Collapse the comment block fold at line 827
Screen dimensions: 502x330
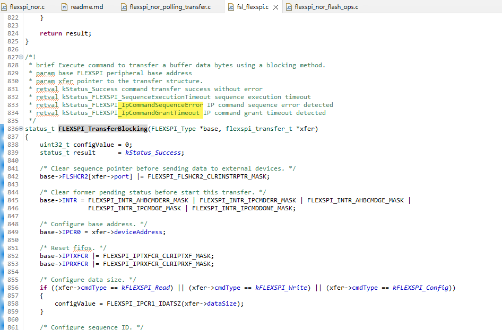20,57
